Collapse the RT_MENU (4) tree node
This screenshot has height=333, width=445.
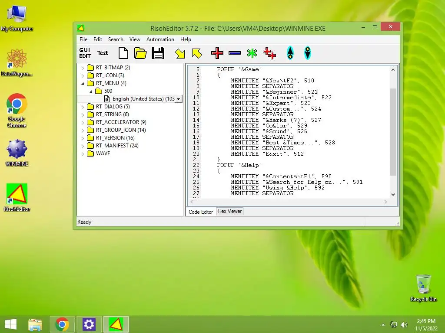pyautogui.click(x=83, y=84)
